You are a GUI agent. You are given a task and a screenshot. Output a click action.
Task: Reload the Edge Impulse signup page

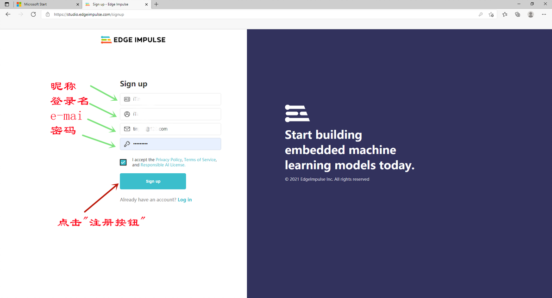[x=33, y=14]
